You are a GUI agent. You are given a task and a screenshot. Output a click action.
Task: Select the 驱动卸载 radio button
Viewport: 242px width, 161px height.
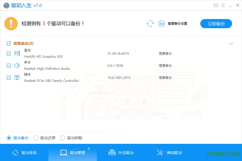pyautogui.click(x=63, y=138)
